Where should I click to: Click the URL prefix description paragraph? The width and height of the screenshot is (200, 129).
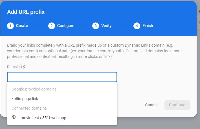tap(94, 51)
